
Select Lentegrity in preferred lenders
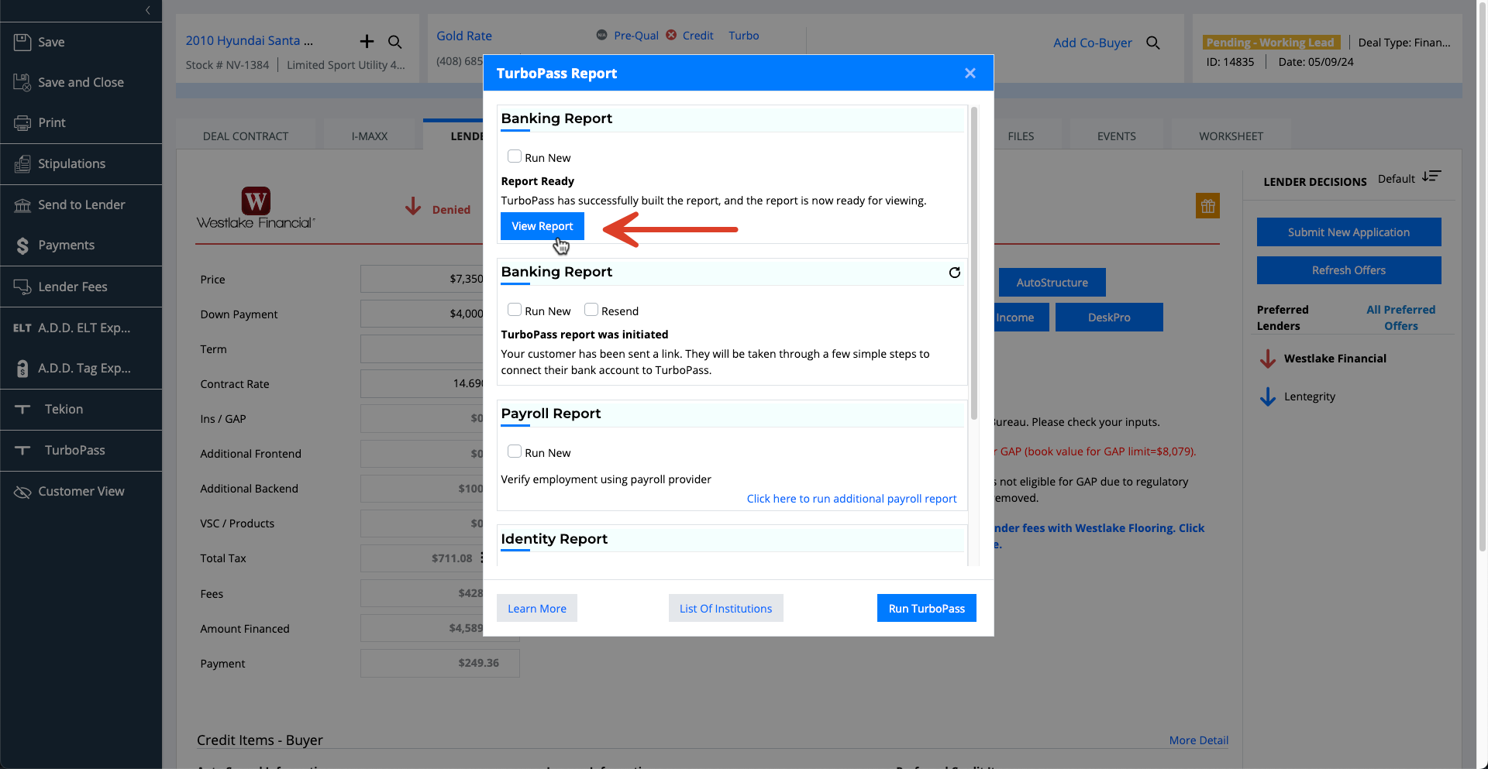pyautogui.click(x=1310, y=397)
